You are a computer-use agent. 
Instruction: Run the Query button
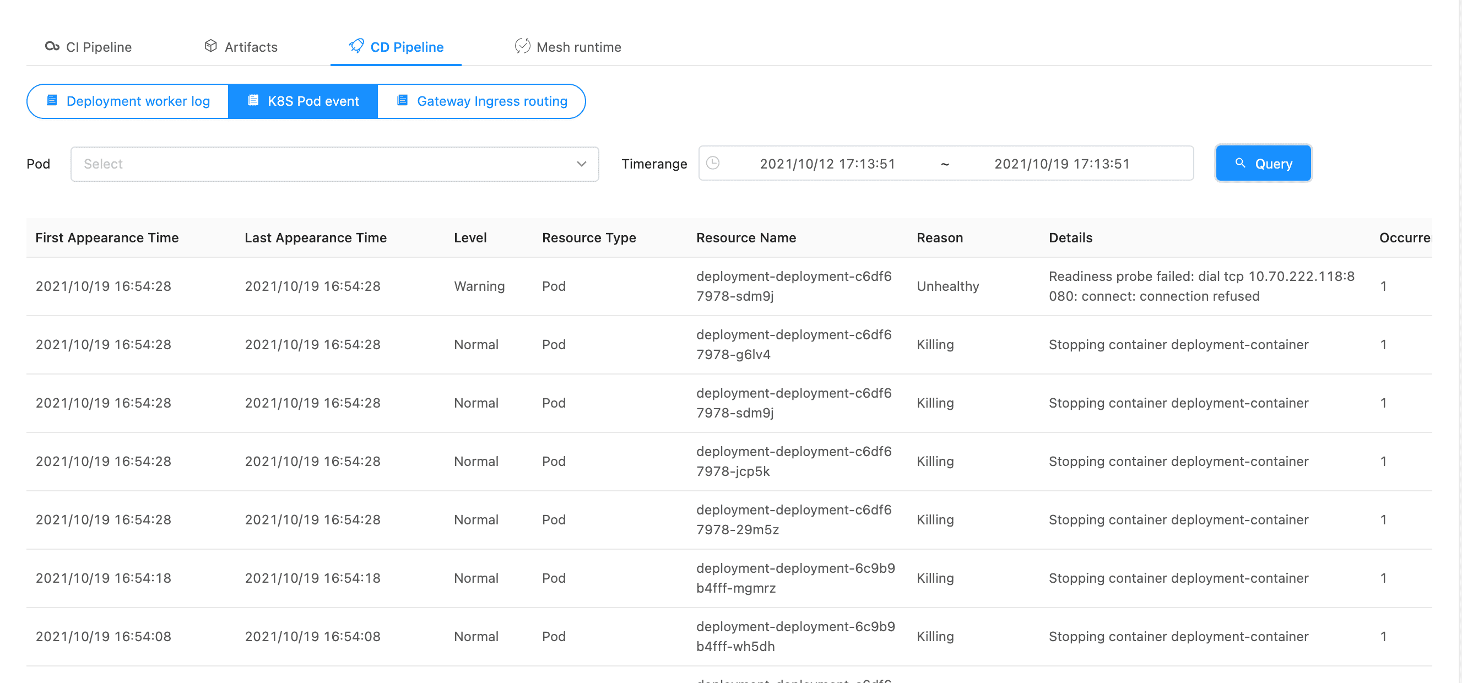(1263, 164)
